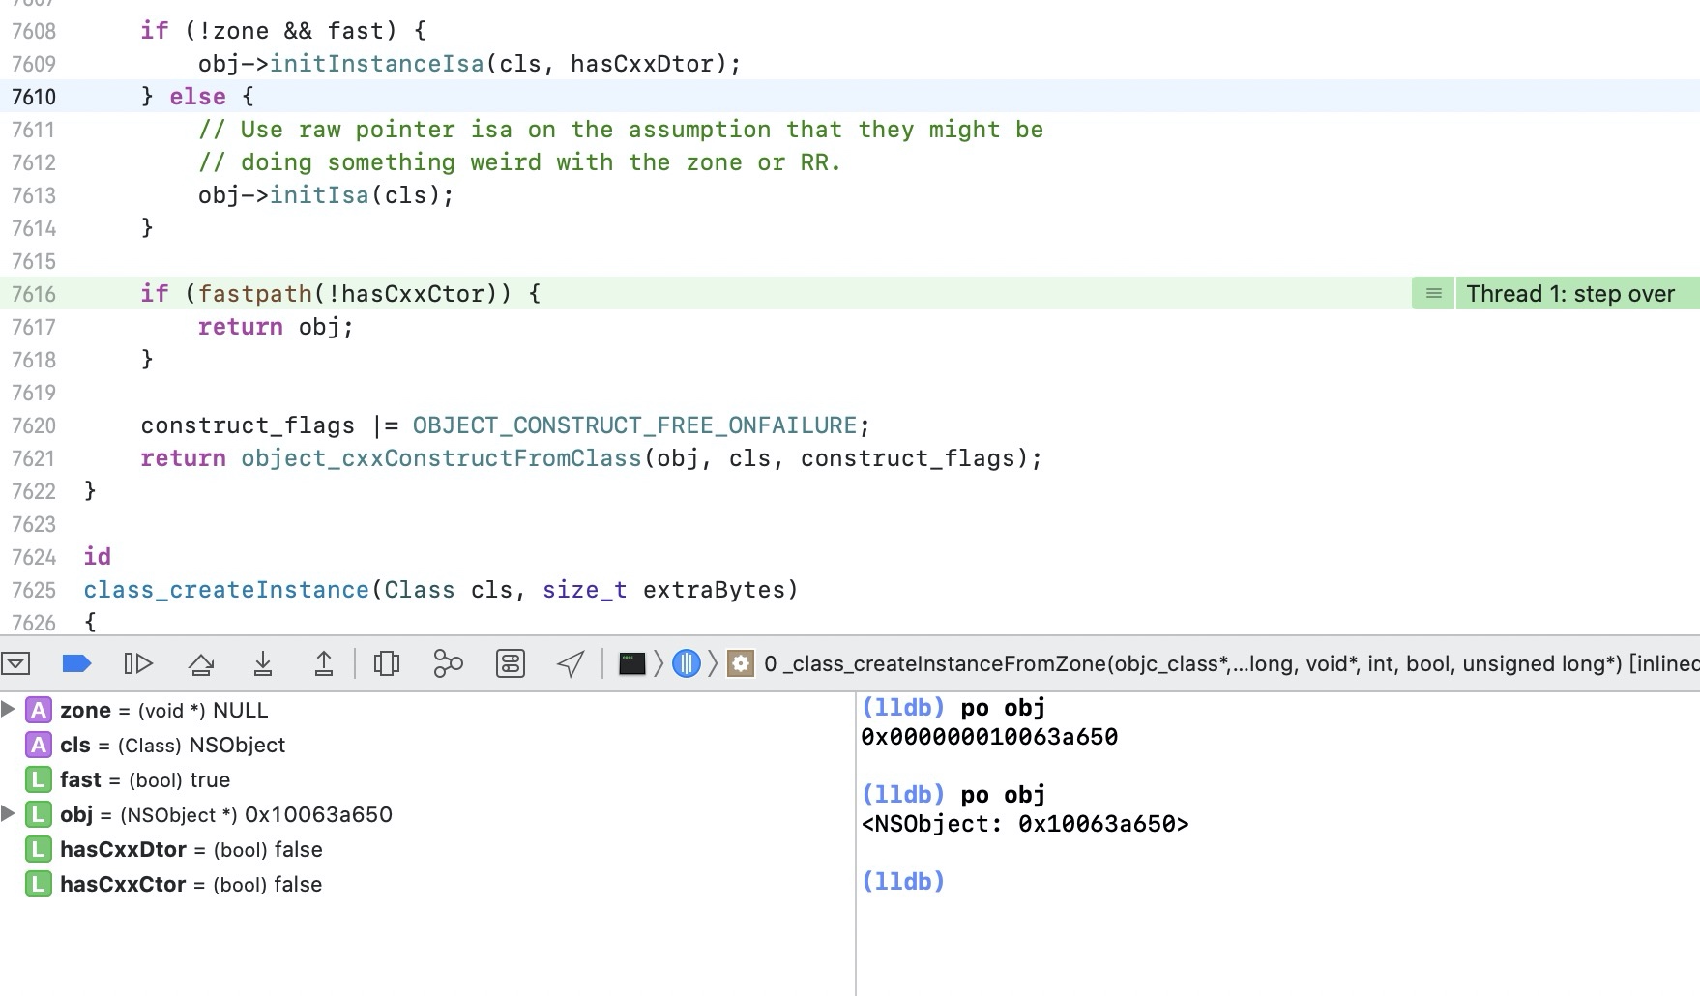Select the thread icon in debug jump bar
1700x996 pixels.
(687, 663)
